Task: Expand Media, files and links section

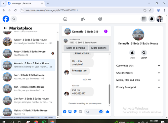Action: 138,80
